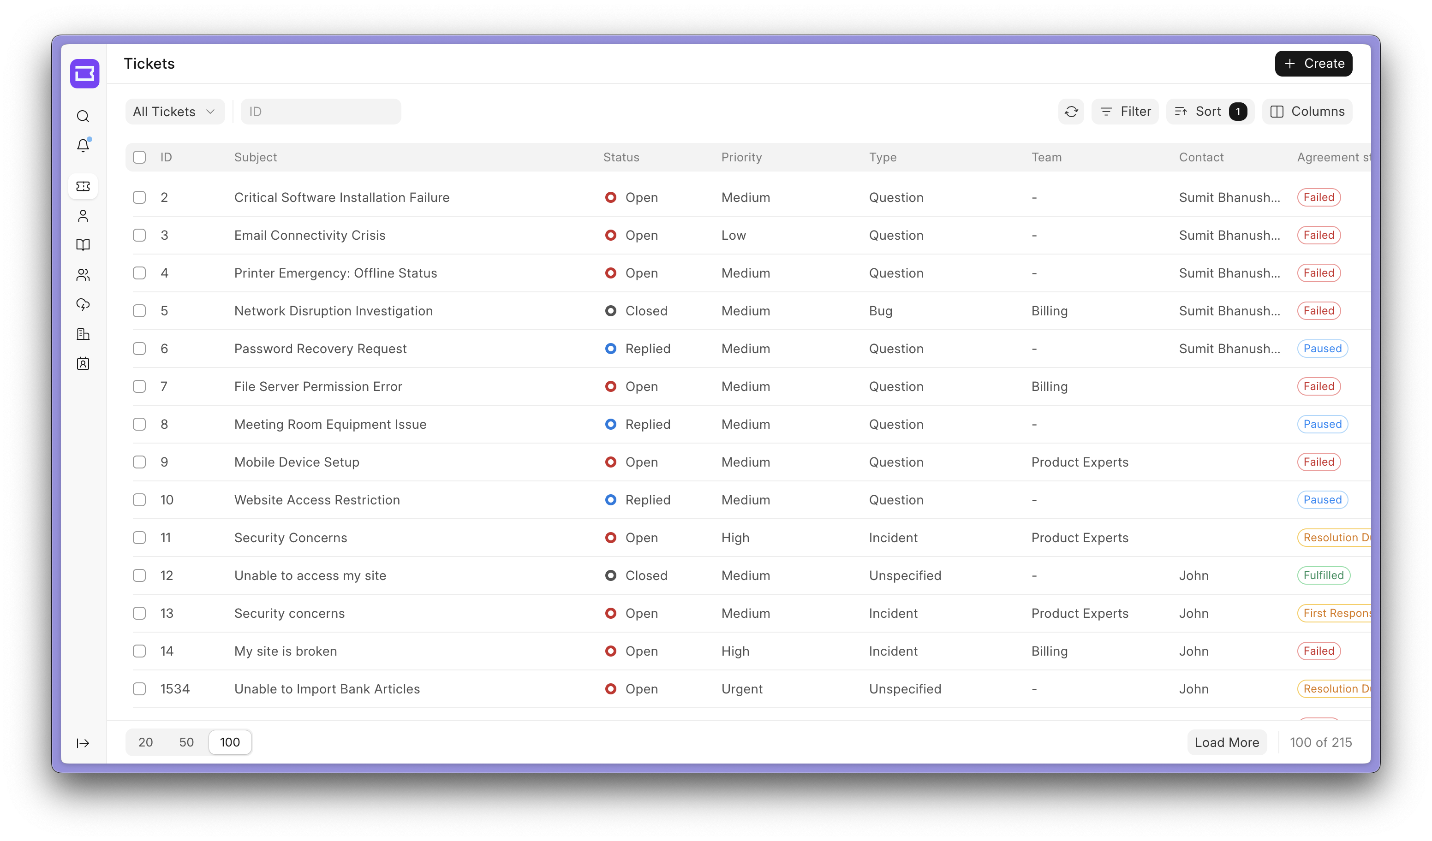Image resolution: width=1432 pixels, height=841 pixels.
Task: Expand Sort options with active filter
Action: pos(1209,111)
